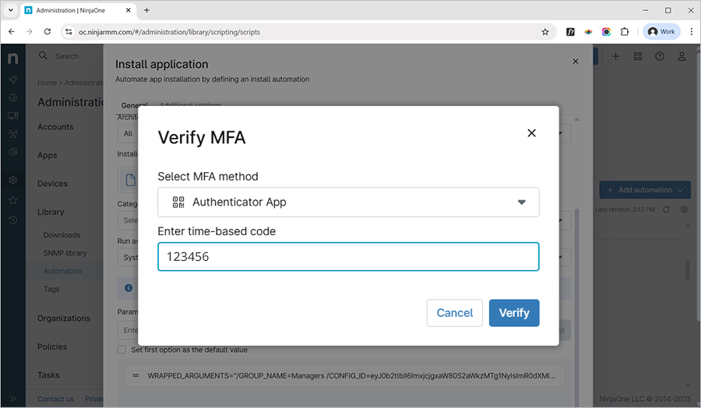
Task: Open the user profile icon
Action: point(682,57)
